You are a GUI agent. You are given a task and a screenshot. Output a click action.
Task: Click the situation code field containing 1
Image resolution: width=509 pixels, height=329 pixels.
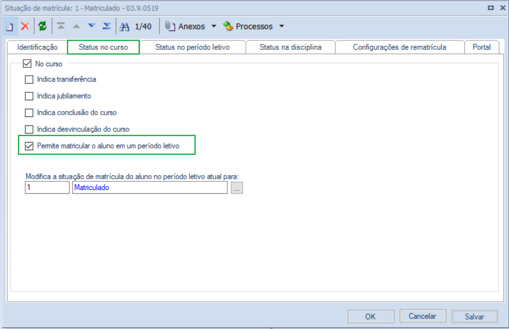[47, 187]
